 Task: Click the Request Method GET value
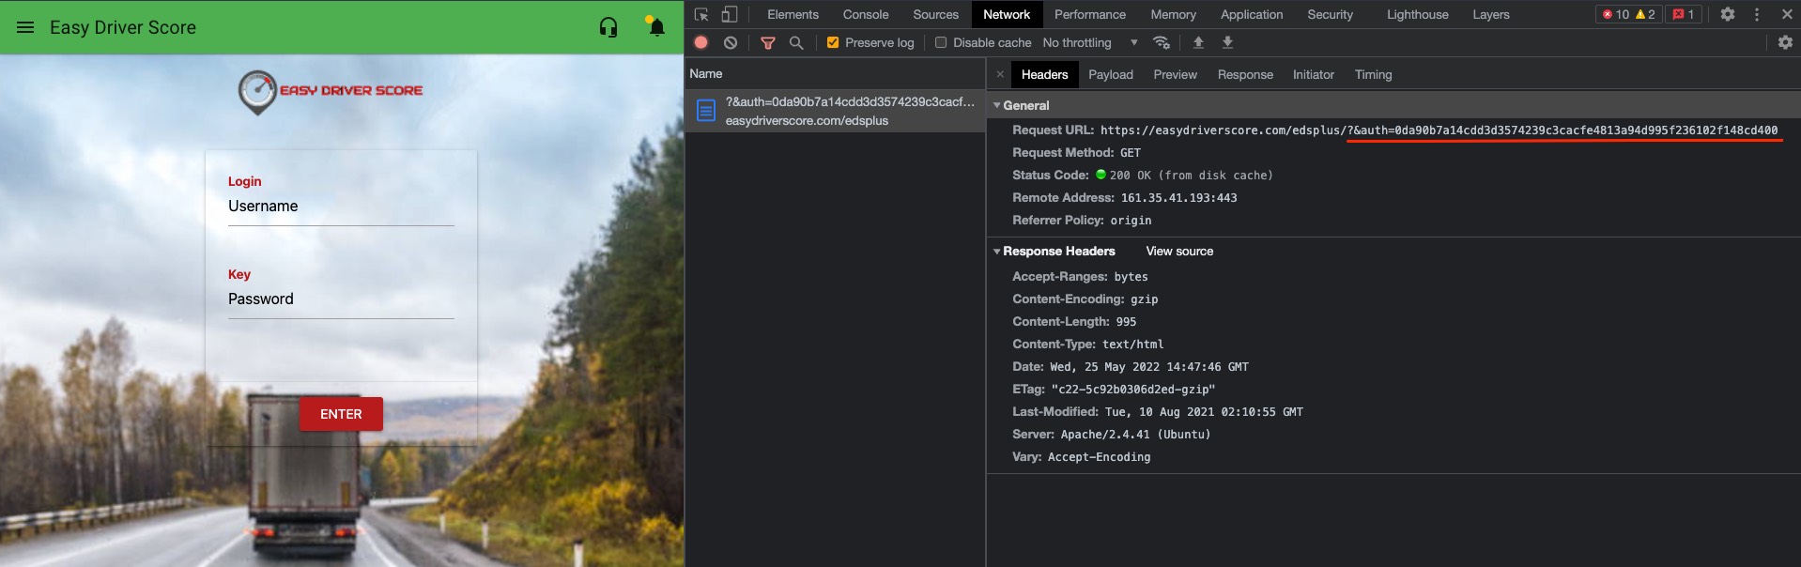point(1131,153)
